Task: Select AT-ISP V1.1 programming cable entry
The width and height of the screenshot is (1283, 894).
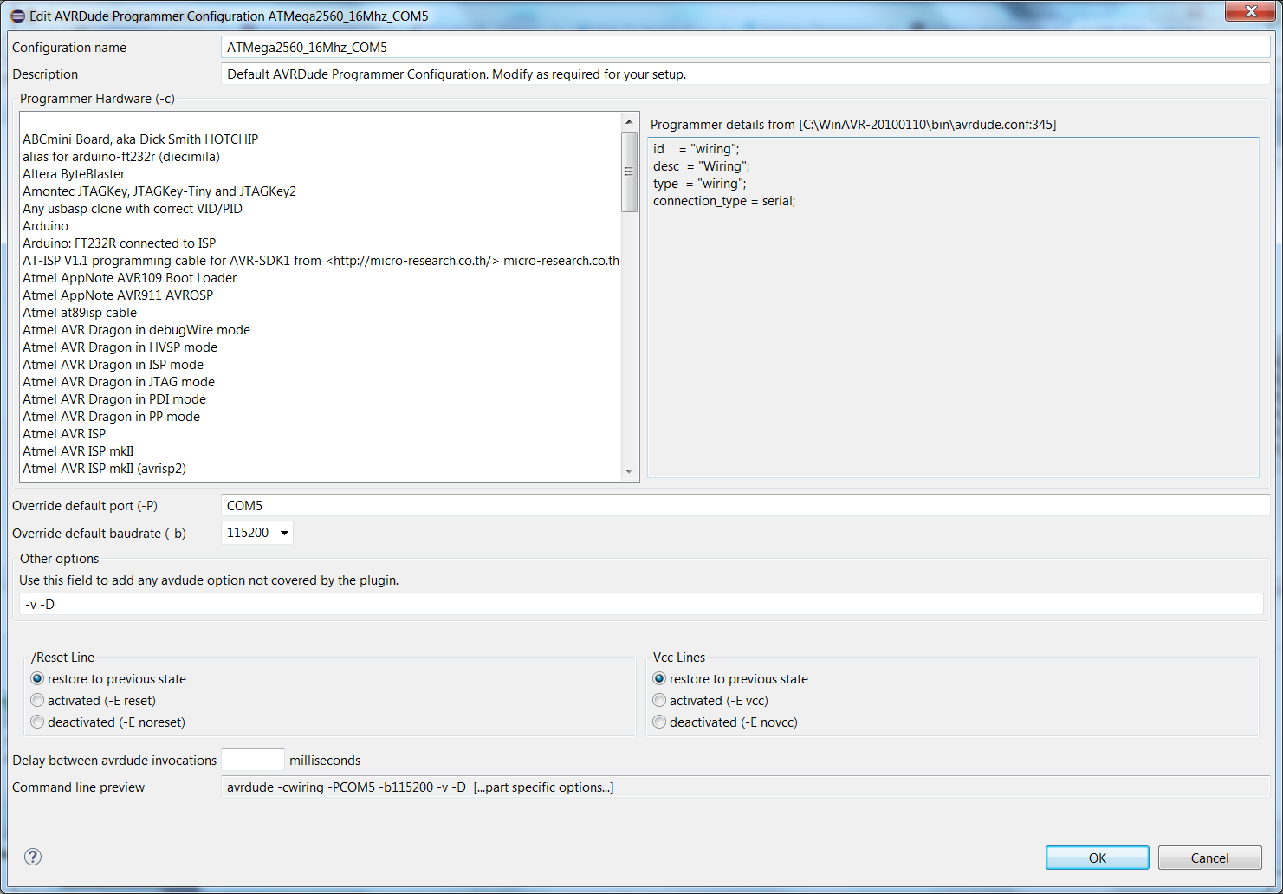Action: point(321,261)
